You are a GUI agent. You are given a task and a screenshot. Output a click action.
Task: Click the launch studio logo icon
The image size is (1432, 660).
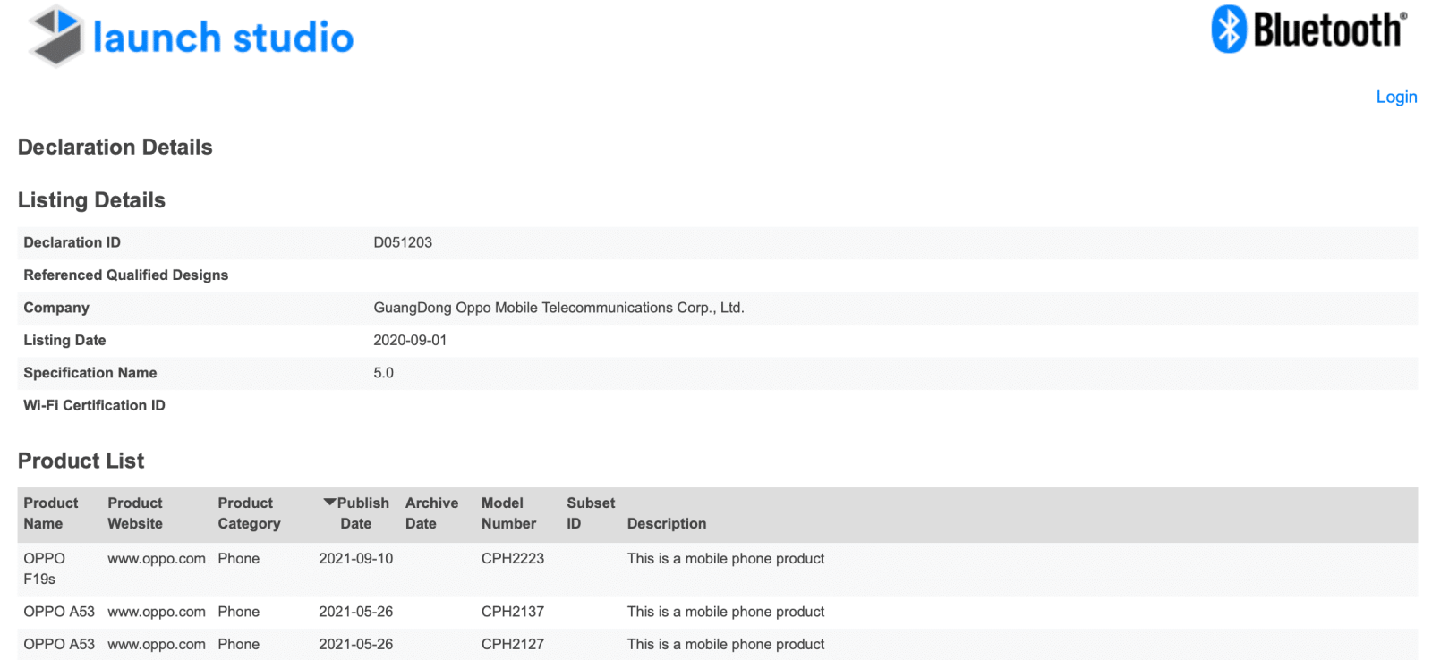(56, 36)
